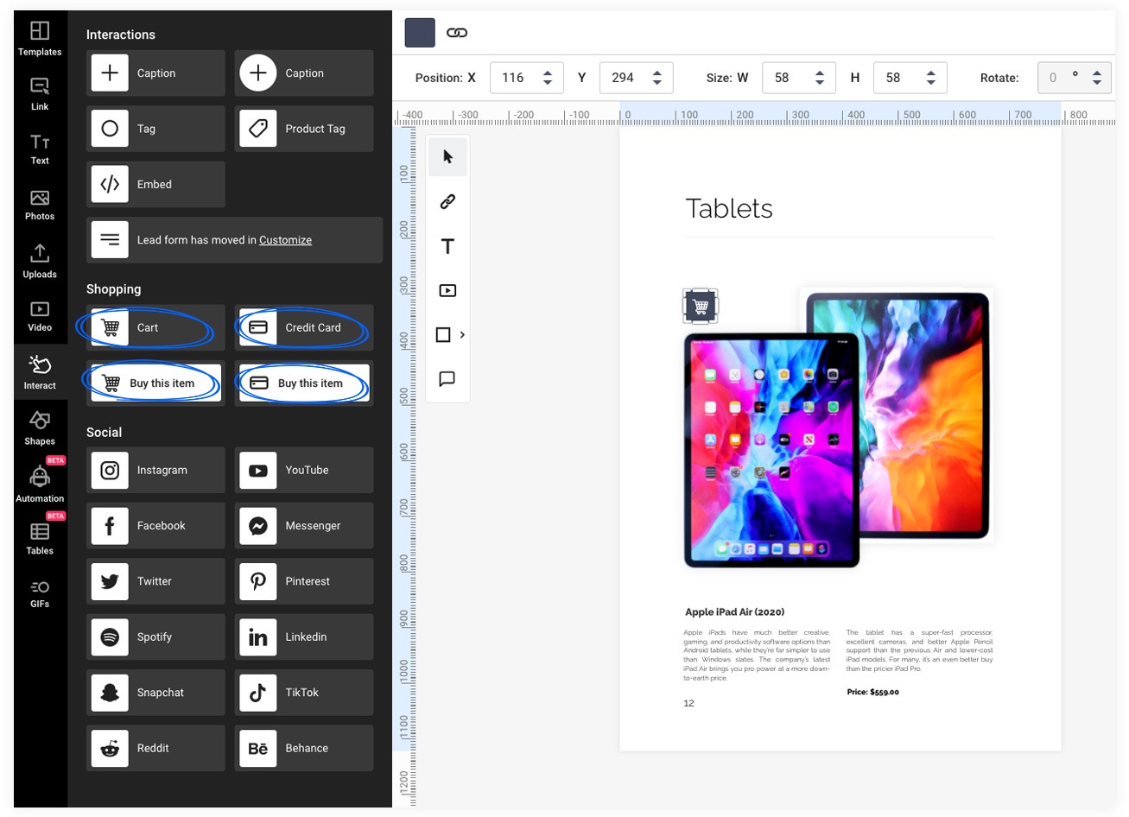Image resolution: width=1129 pixels, height=817 pixels.
Task: Adjust the Rotate stepper arrows
Action: (x=1097, y=78)
